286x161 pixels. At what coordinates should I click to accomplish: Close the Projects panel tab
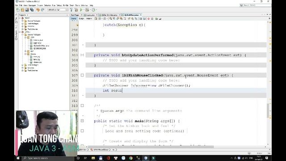coord(28,15)
